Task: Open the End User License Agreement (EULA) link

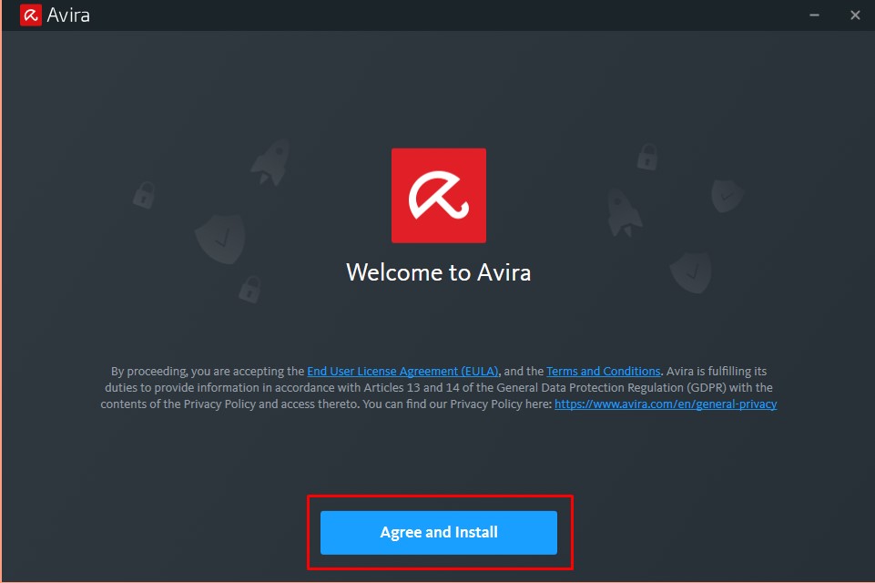Action: tap(402, 372)
